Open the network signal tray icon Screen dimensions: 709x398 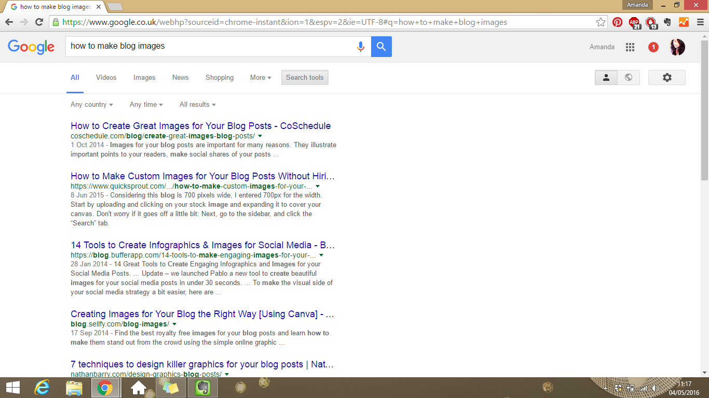click(643, 388)
